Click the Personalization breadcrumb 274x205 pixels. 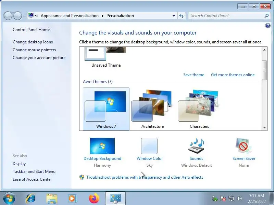(120, 16)
